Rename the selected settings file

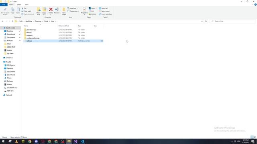[x=57, y=11]
